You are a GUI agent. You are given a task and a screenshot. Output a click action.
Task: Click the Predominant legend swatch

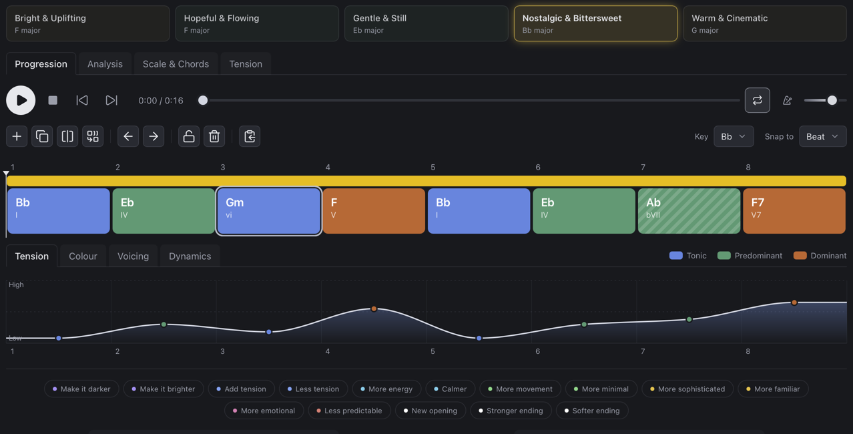(724, 256)
